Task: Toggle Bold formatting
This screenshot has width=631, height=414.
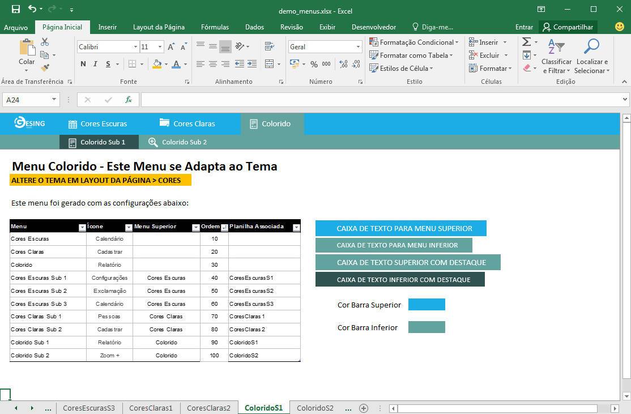Action: tap(83, 64)
